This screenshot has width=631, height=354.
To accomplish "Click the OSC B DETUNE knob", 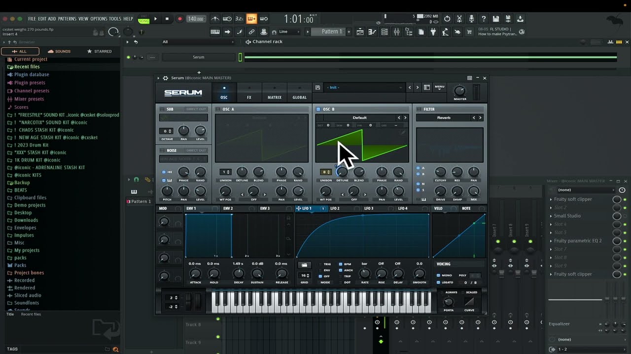I will pos(342,172).
